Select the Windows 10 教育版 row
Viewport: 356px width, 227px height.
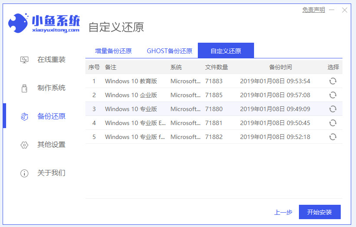(214, 81)
